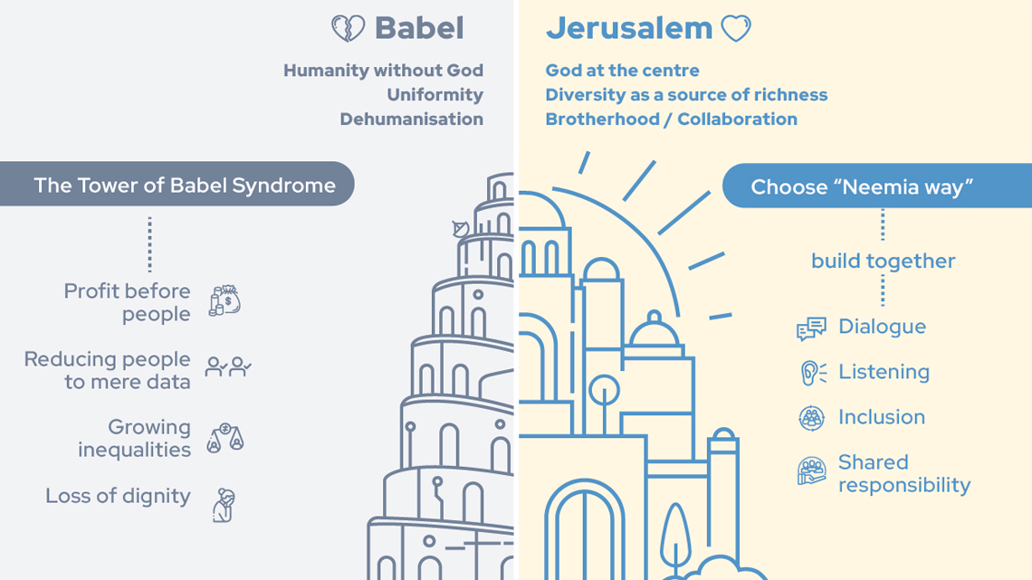Click the speech bubbles icon beside Dialogue
Screen dimensions: 1032x580
tap(811, 328)
